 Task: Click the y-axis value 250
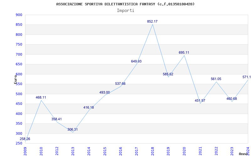pos(19,143)
